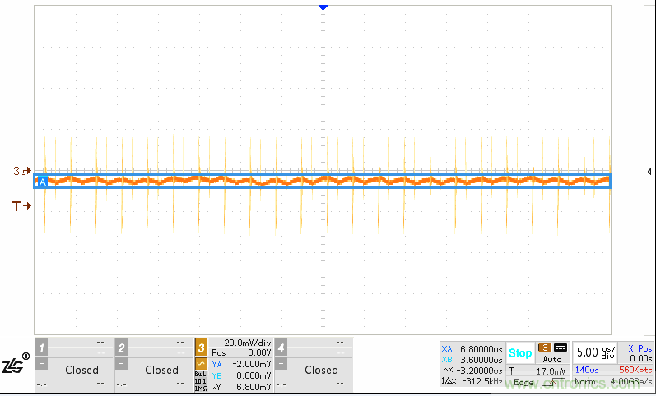The image size is (656, 396).
Task: Open the Norm acquisition mode menu
Action: [x=584, y=383]
